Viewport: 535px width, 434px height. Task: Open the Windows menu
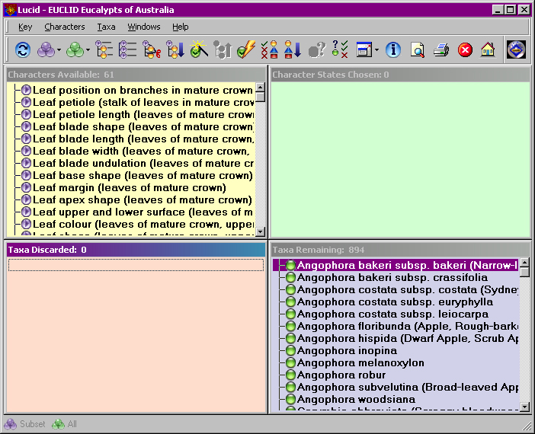[143, 27]
